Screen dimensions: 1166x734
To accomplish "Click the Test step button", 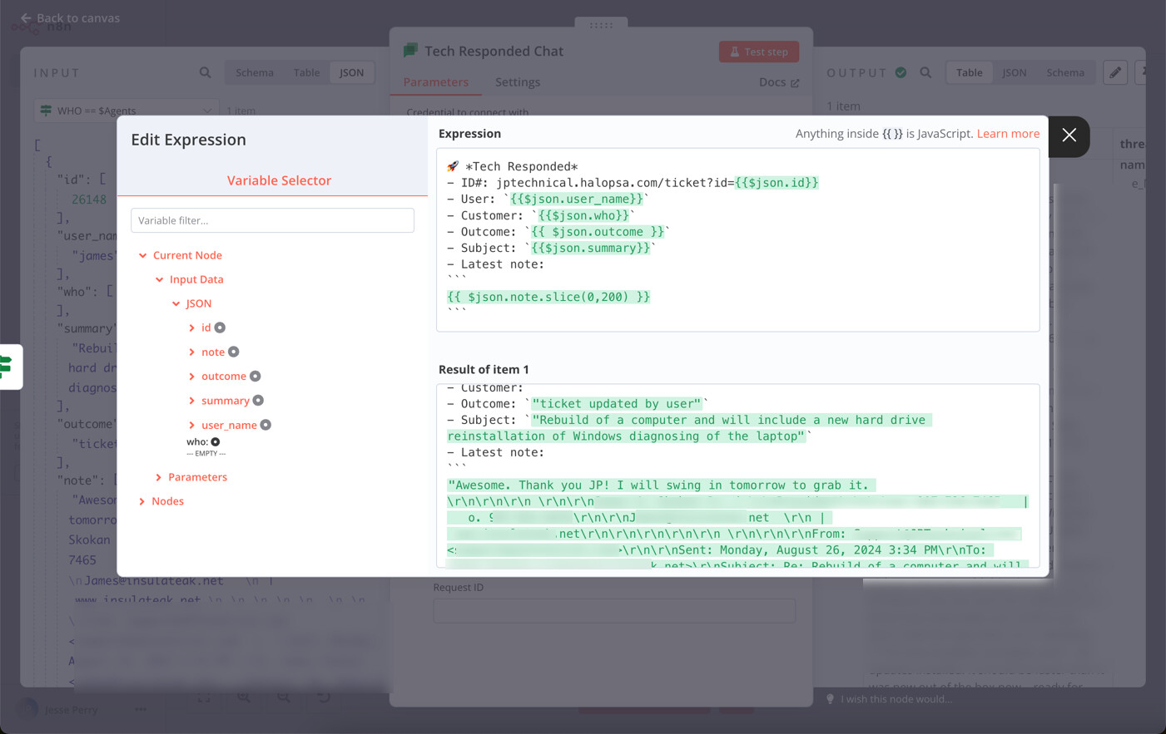I will point(759,52).
